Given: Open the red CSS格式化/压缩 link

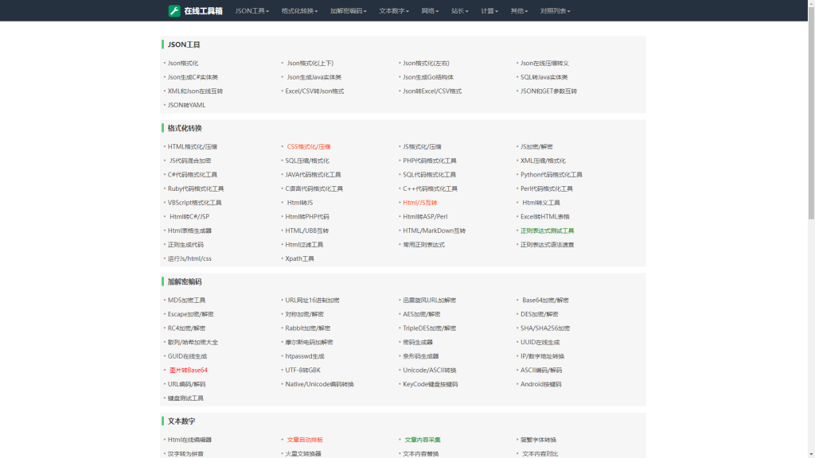Looking at the screenshot, I should 309,147.
